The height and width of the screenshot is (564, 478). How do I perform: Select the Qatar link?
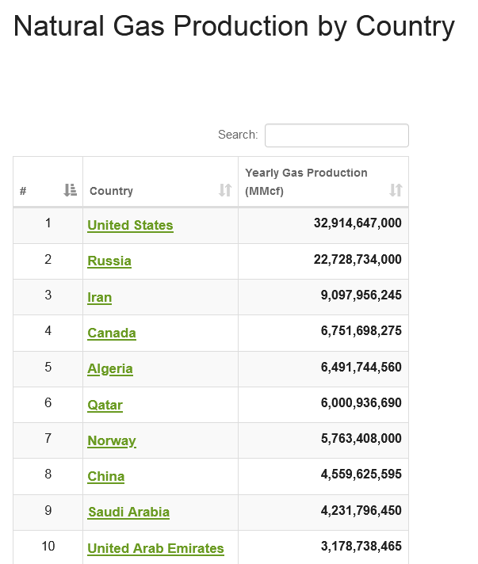[105, 405]
